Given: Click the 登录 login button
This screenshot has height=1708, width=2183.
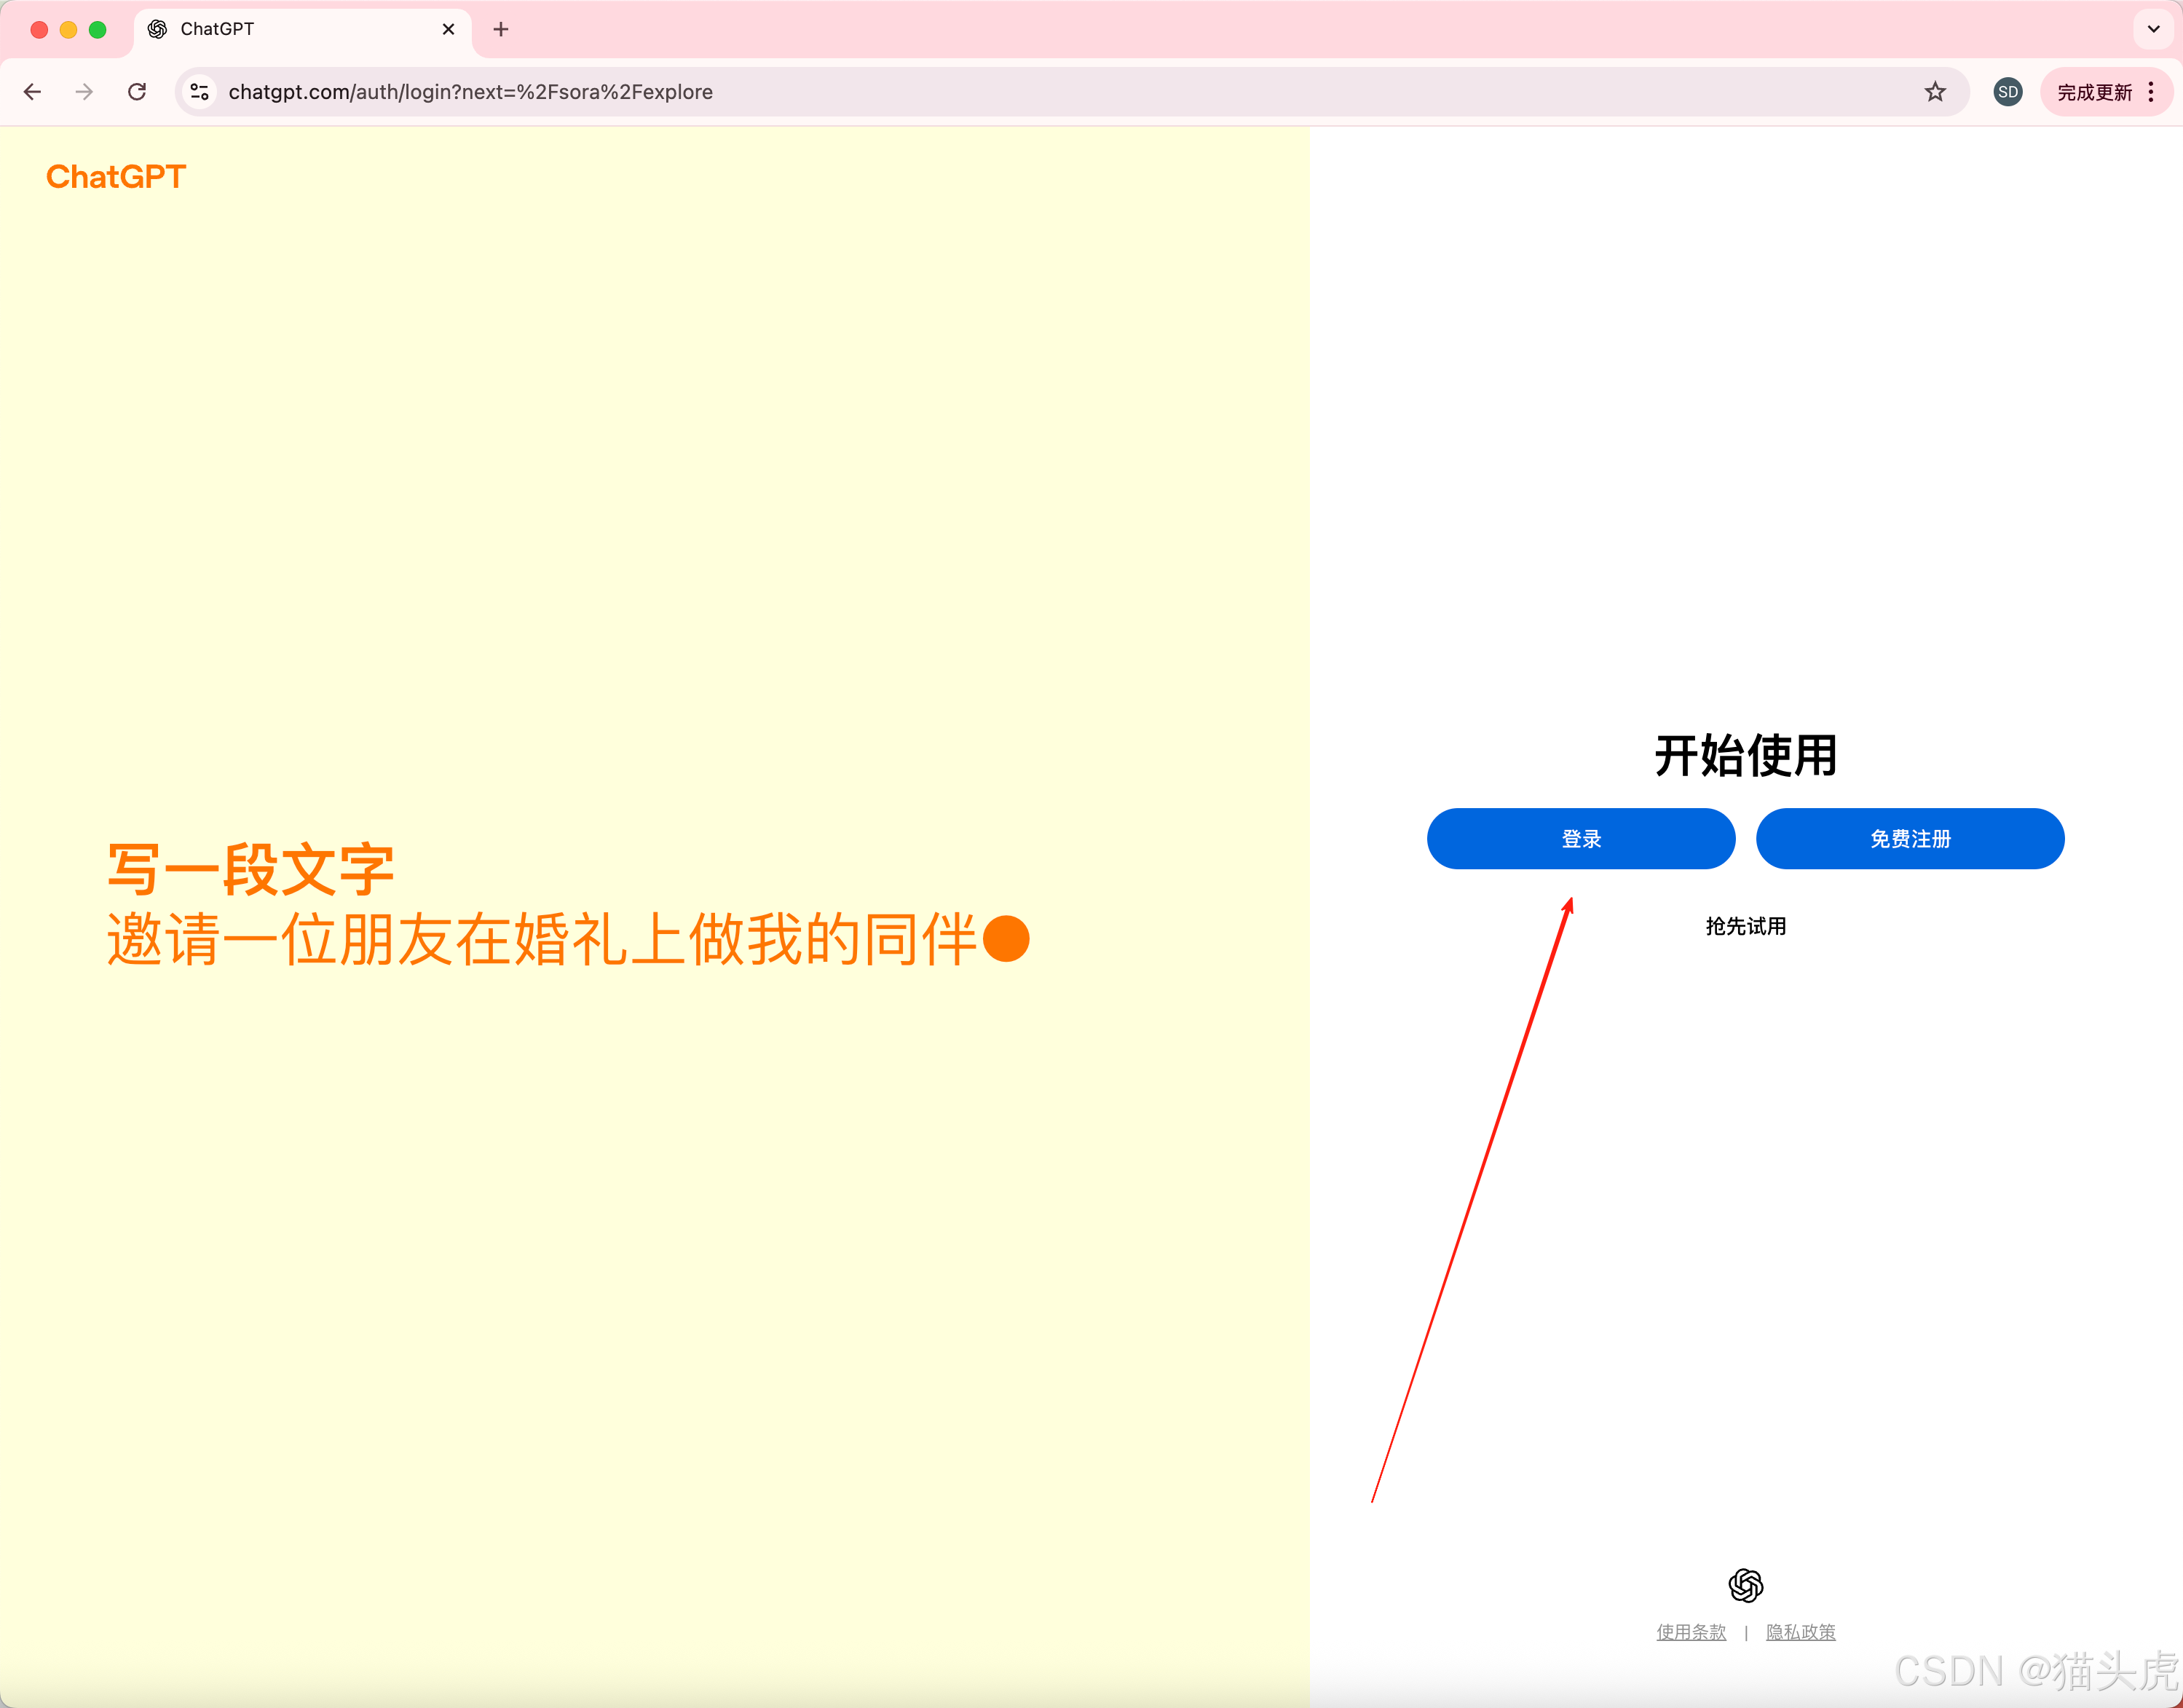Looking at the screenshot, I should coord(1580,839).
